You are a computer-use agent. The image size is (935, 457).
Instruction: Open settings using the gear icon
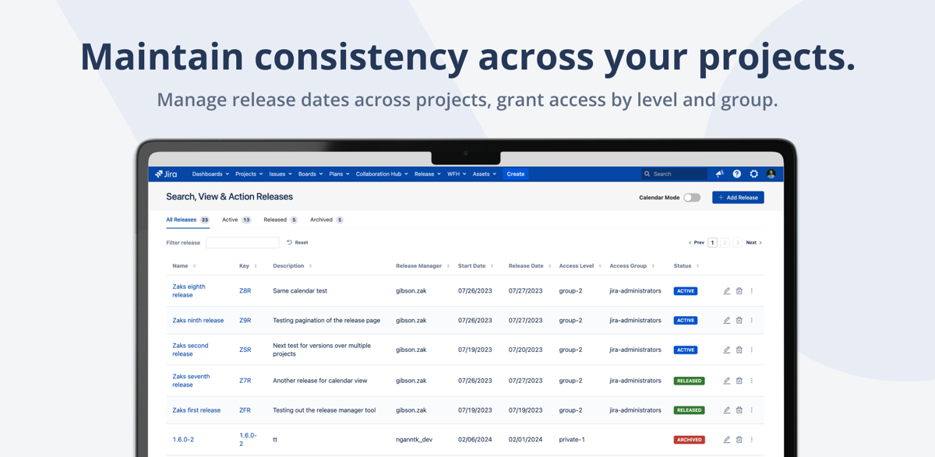point(753,174)
